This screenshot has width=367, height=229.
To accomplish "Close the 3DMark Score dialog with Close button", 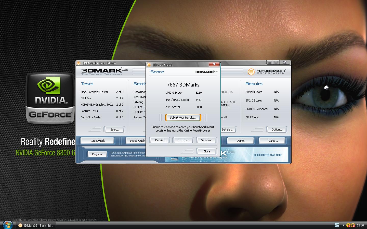I will coord(207,151).
